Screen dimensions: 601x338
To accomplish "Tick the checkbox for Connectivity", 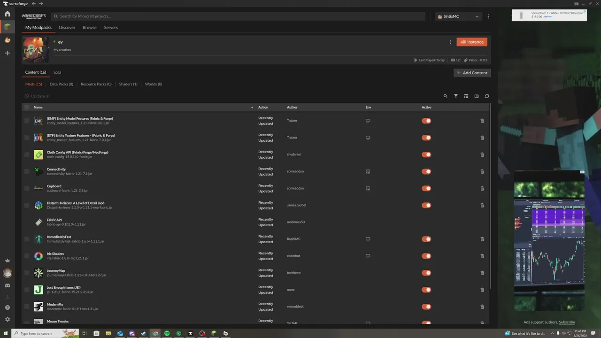I will point(27,171).
